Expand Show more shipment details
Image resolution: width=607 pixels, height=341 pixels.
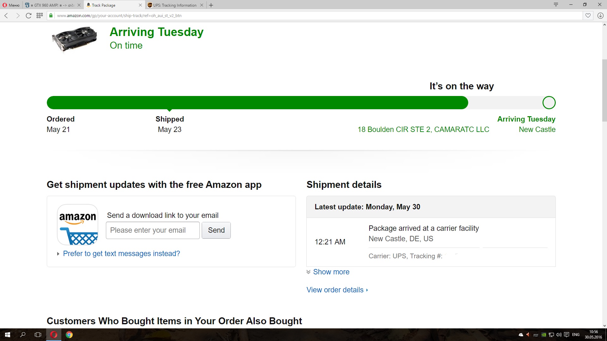coord(331,272)
